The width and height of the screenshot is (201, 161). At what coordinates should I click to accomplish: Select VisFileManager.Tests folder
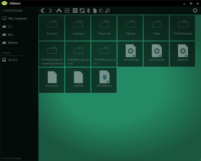(x=104, y=54)
